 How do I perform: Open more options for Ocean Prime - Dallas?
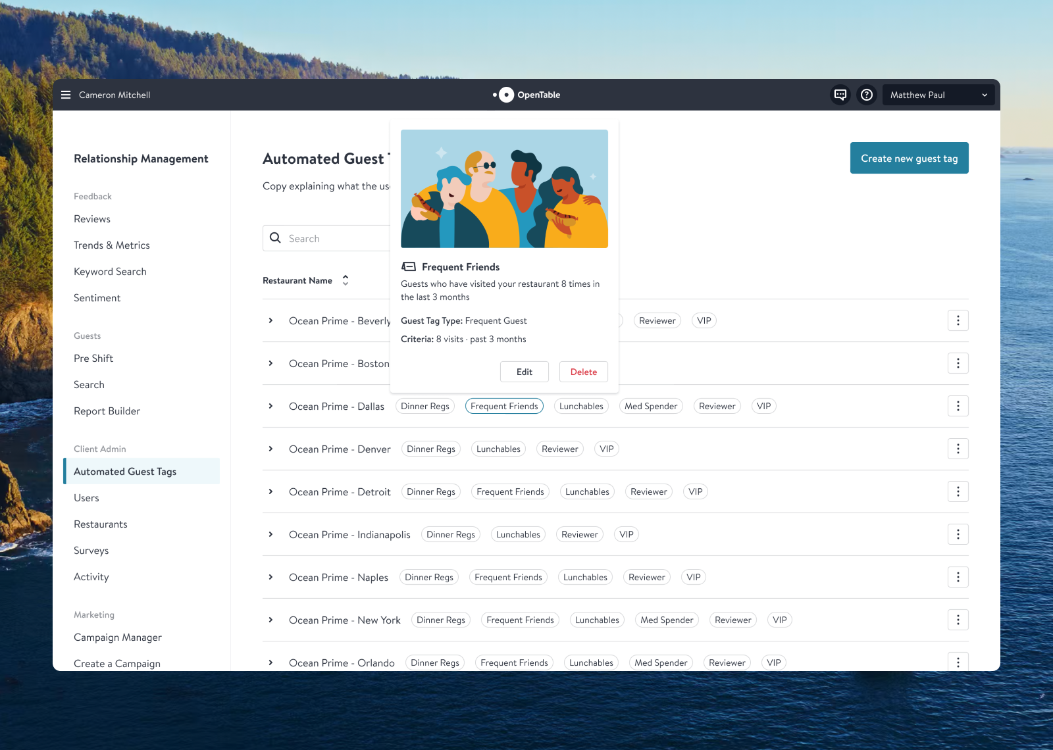tap(958, 406)
